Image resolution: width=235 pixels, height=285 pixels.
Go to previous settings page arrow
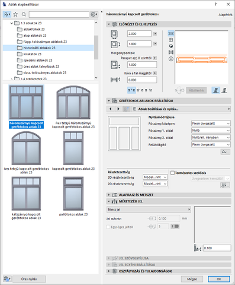pos(111,109)
